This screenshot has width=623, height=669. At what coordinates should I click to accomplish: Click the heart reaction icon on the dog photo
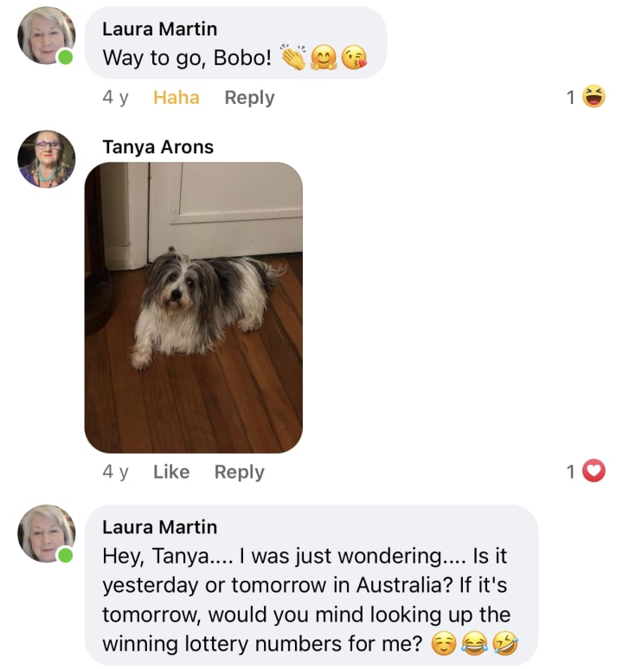(x=594, y=471)
